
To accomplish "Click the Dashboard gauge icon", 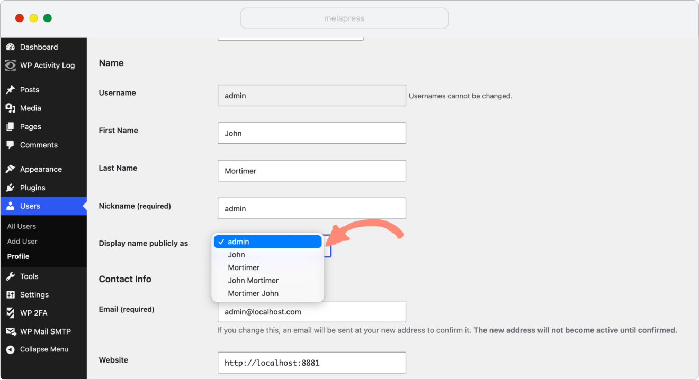I will click(x=10, y=47).
